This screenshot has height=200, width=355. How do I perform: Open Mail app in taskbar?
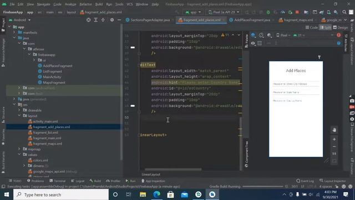coord(185,194)
